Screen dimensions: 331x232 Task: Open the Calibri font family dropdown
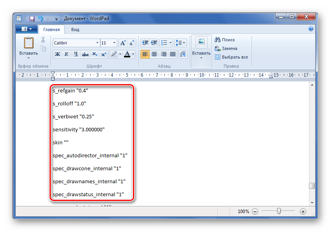(97, 42)
